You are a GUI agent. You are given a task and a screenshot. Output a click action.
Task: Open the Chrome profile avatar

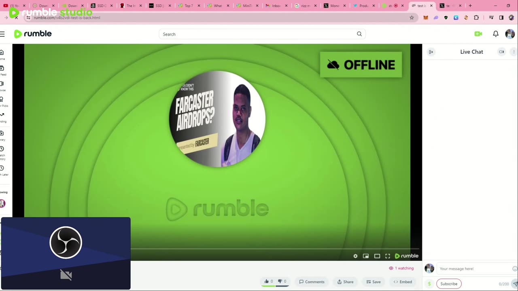pos(511,18)
